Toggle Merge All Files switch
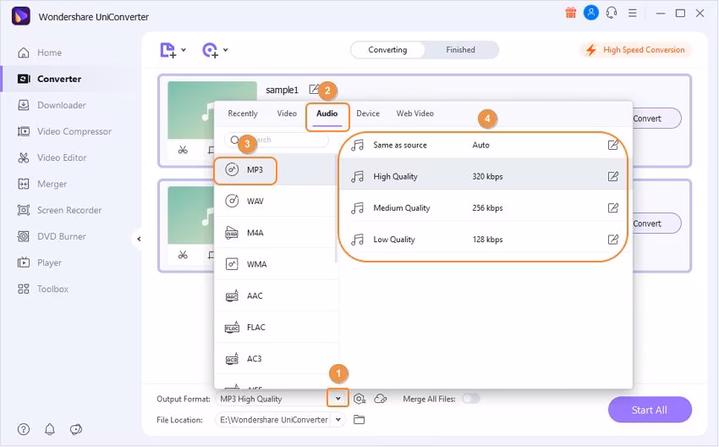 470,399
